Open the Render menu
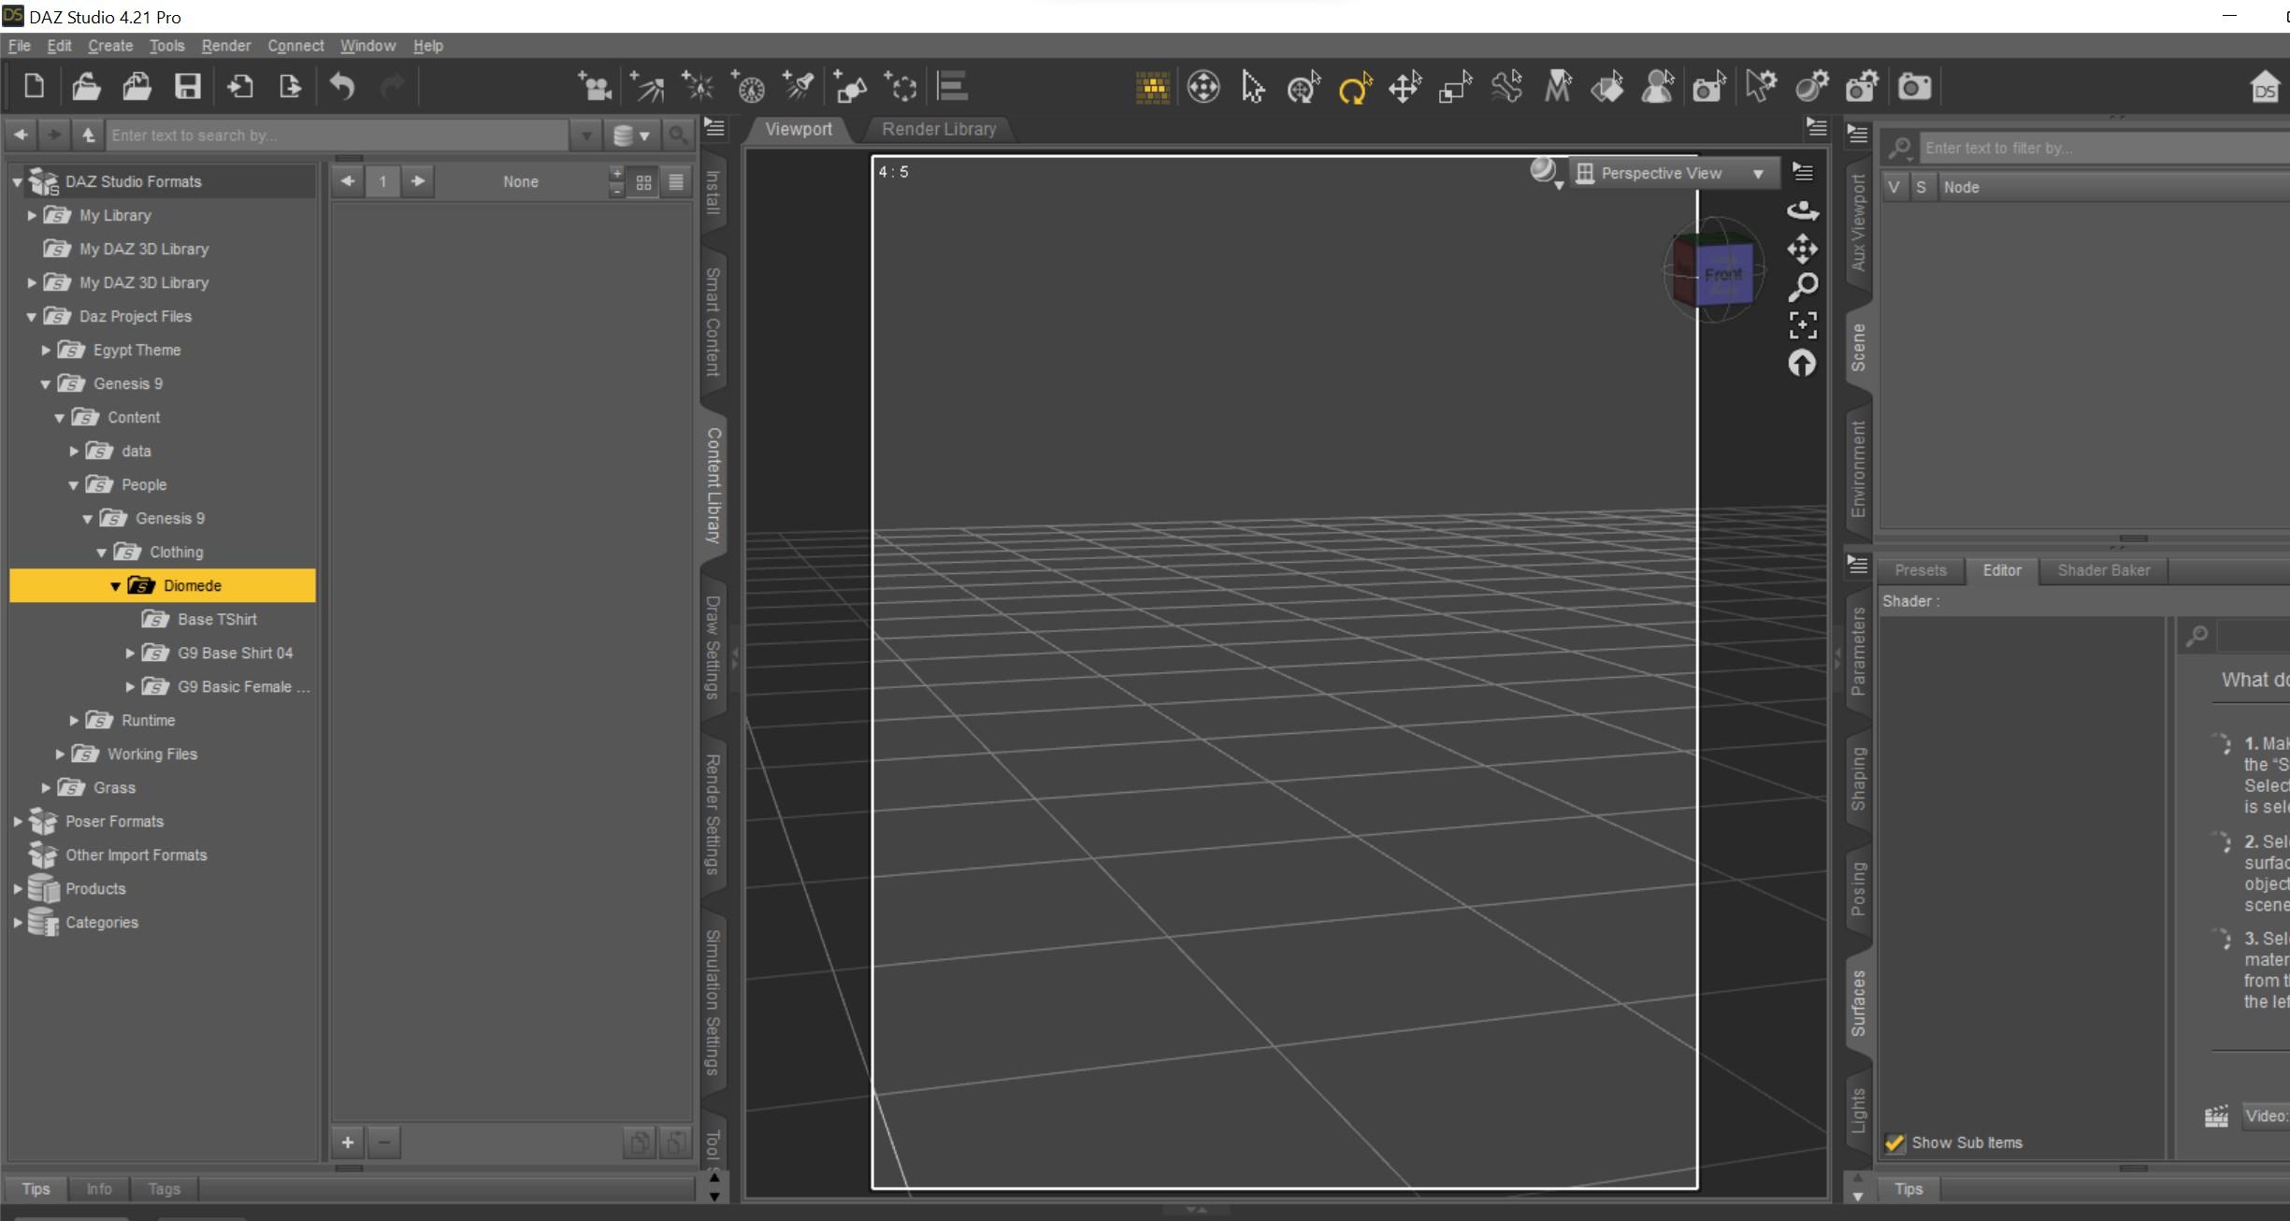Viewport: 2290px width, 1221px height. pos(225,46)
